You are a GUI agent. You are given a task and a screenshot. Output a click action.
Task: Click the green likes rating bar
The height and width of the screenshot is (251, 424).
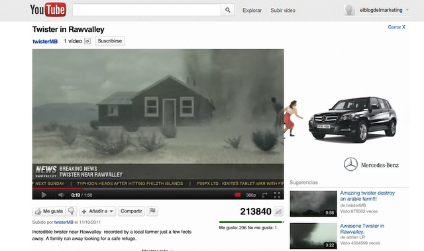click(251, 222)
